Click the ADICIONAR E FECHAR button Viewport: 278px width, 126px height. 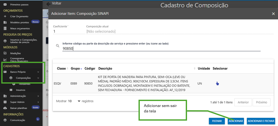pyautogui.click(x=261, y=121)
